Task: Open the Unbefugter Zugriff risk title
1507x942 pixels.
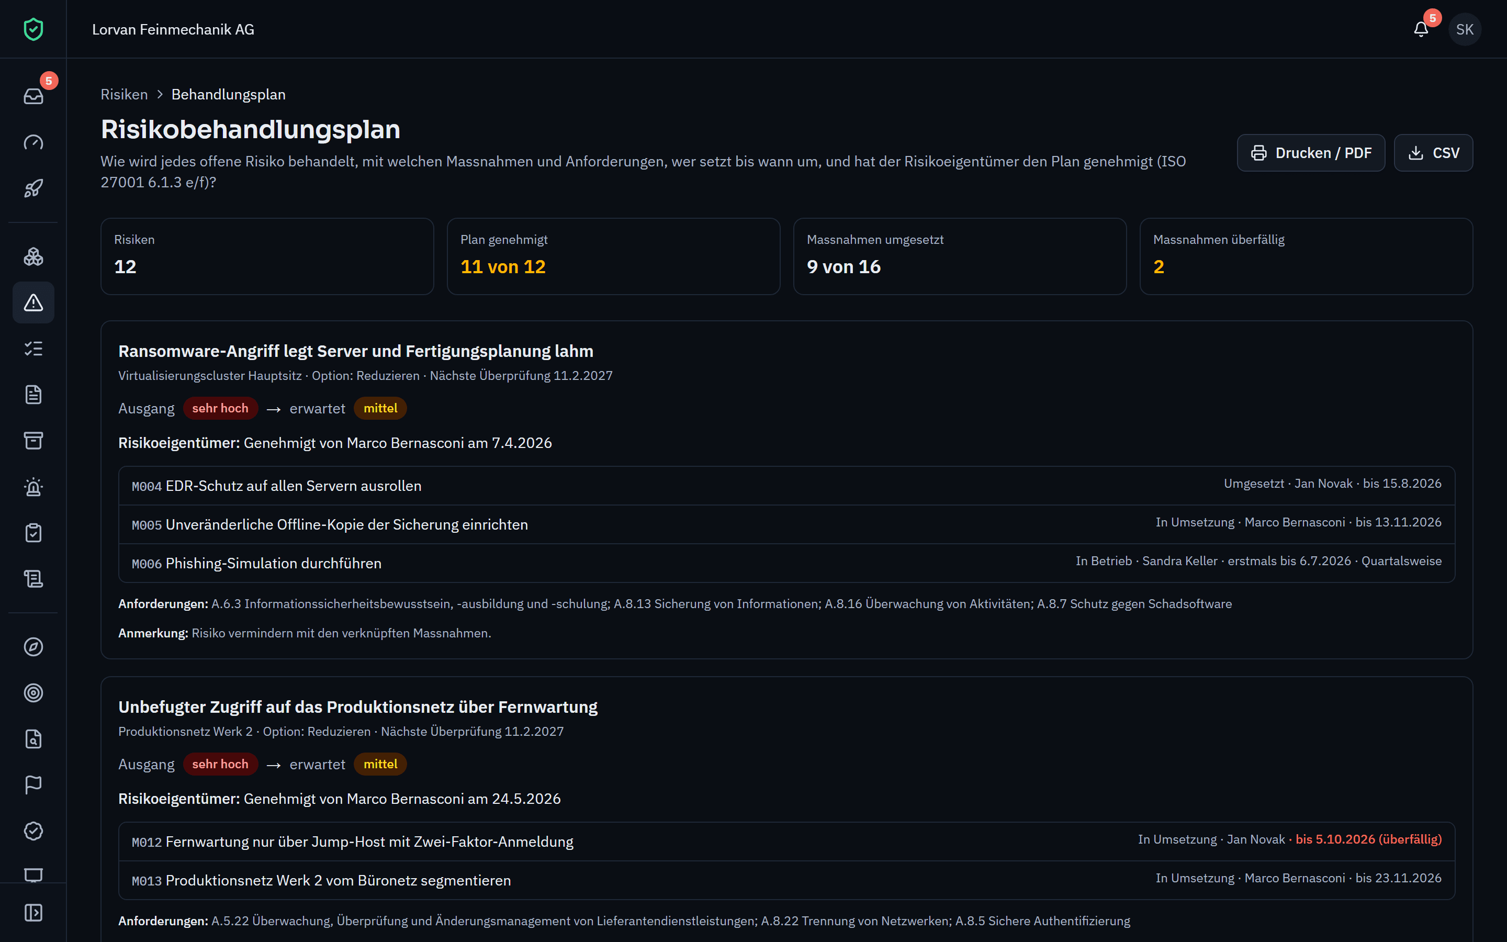Action: (x=358, y=707)
